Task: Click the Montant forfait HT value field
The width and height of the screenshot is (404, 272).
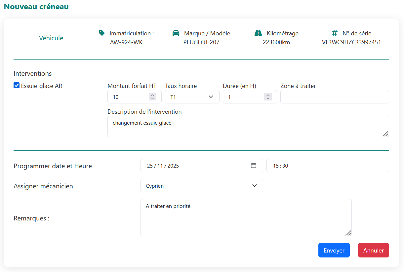Action: 129,97
